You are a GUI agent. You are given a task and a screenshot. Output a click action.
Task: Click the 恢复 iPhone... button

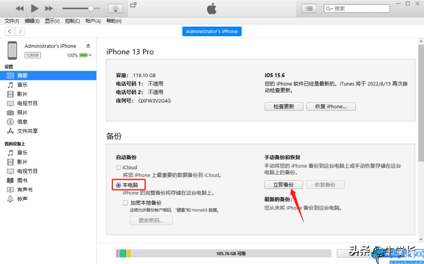click(x=331, y=106)
